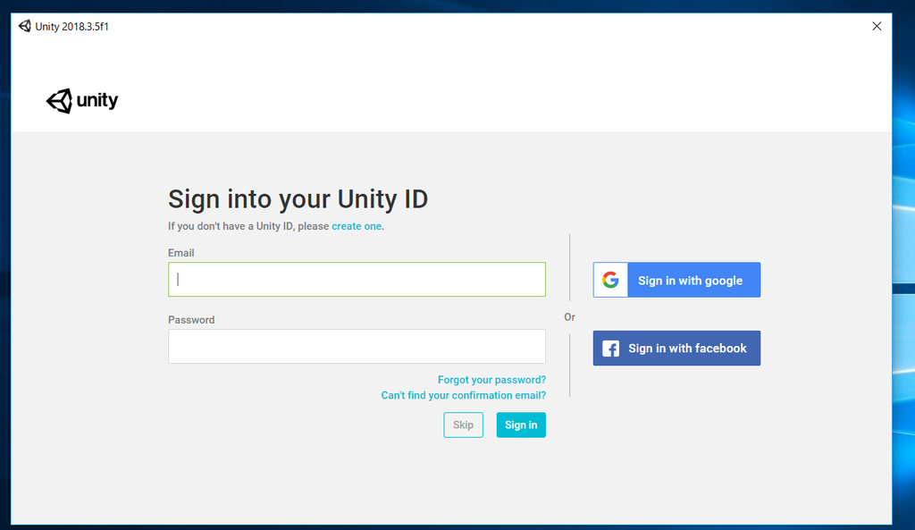The width and height of the screenshot is (915, 530).
Task: Click the Unity logo in the header
Action: point(82,101)
